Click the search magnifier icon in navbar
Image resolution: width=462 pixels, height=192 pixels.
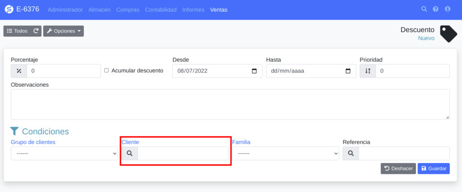pyautogui.click(x=424, y=9)
